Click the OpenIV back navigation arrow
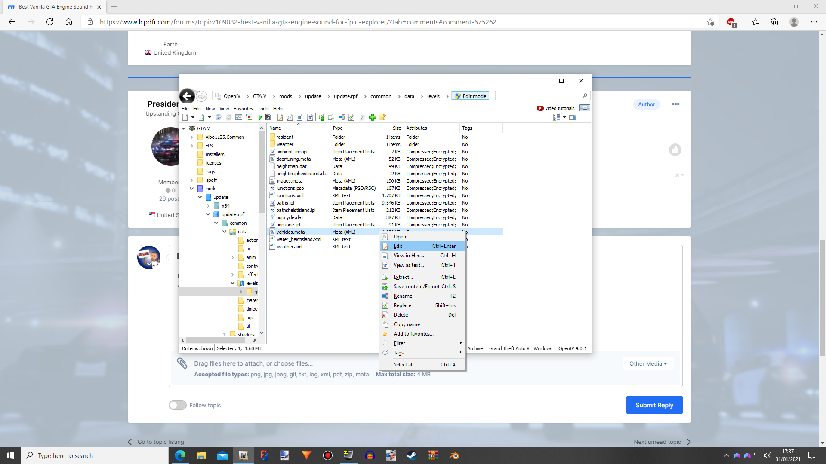This screenshot has width=826, height=464. pyautogui.click(x=187, y=96)
